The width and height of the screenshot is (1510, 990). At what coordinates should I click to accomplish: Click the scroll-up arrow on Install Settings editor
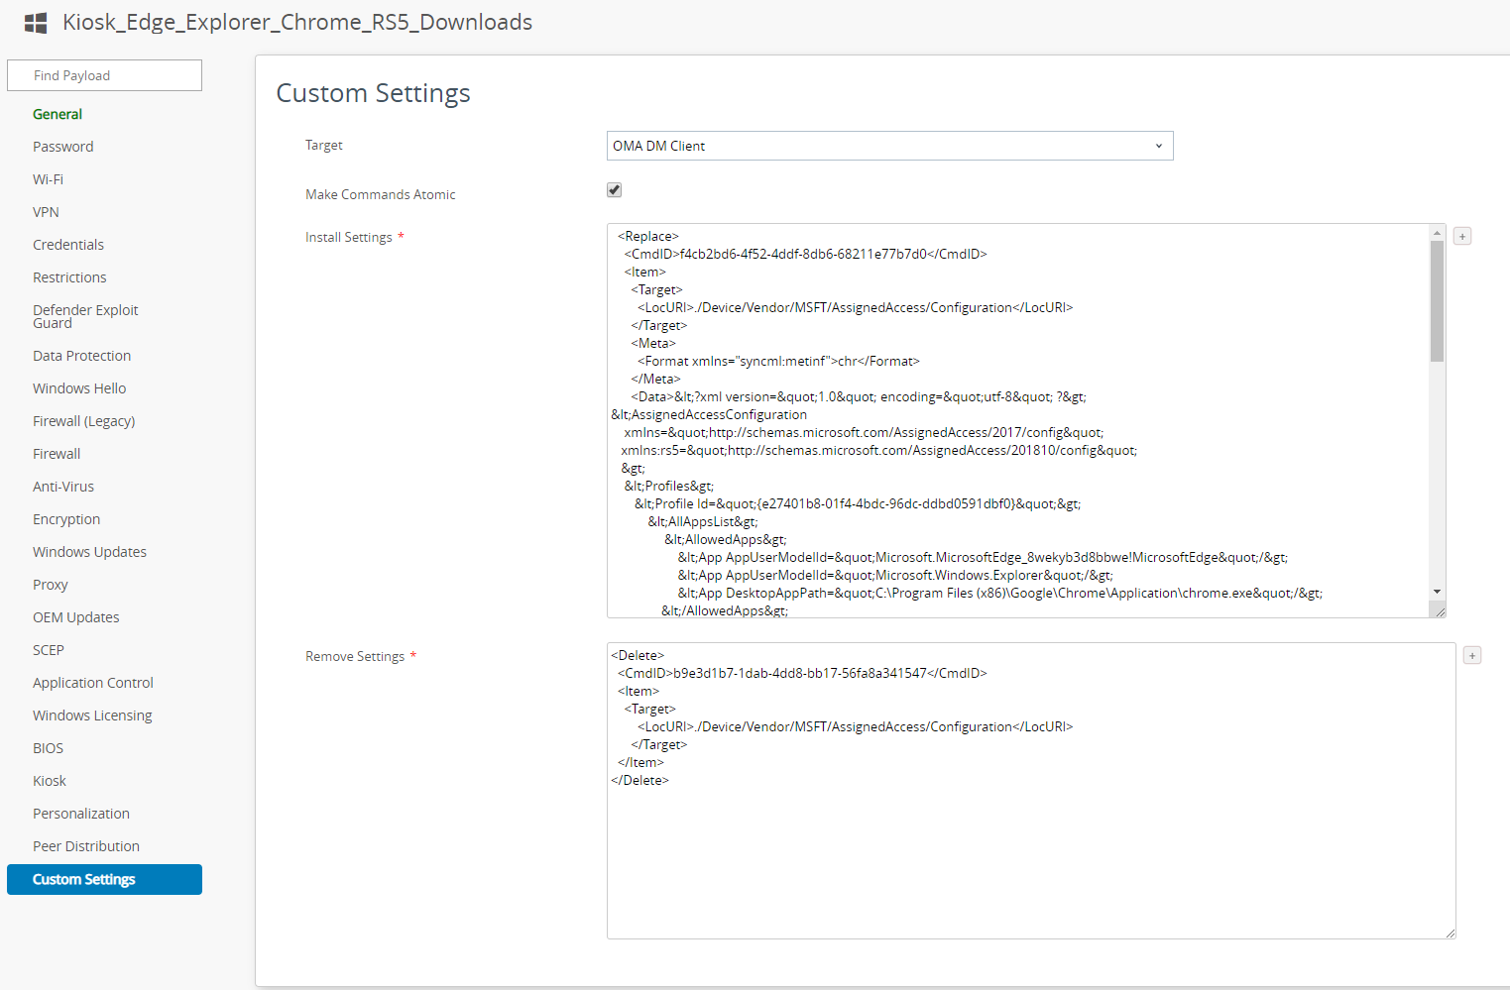click(1437, 231)
